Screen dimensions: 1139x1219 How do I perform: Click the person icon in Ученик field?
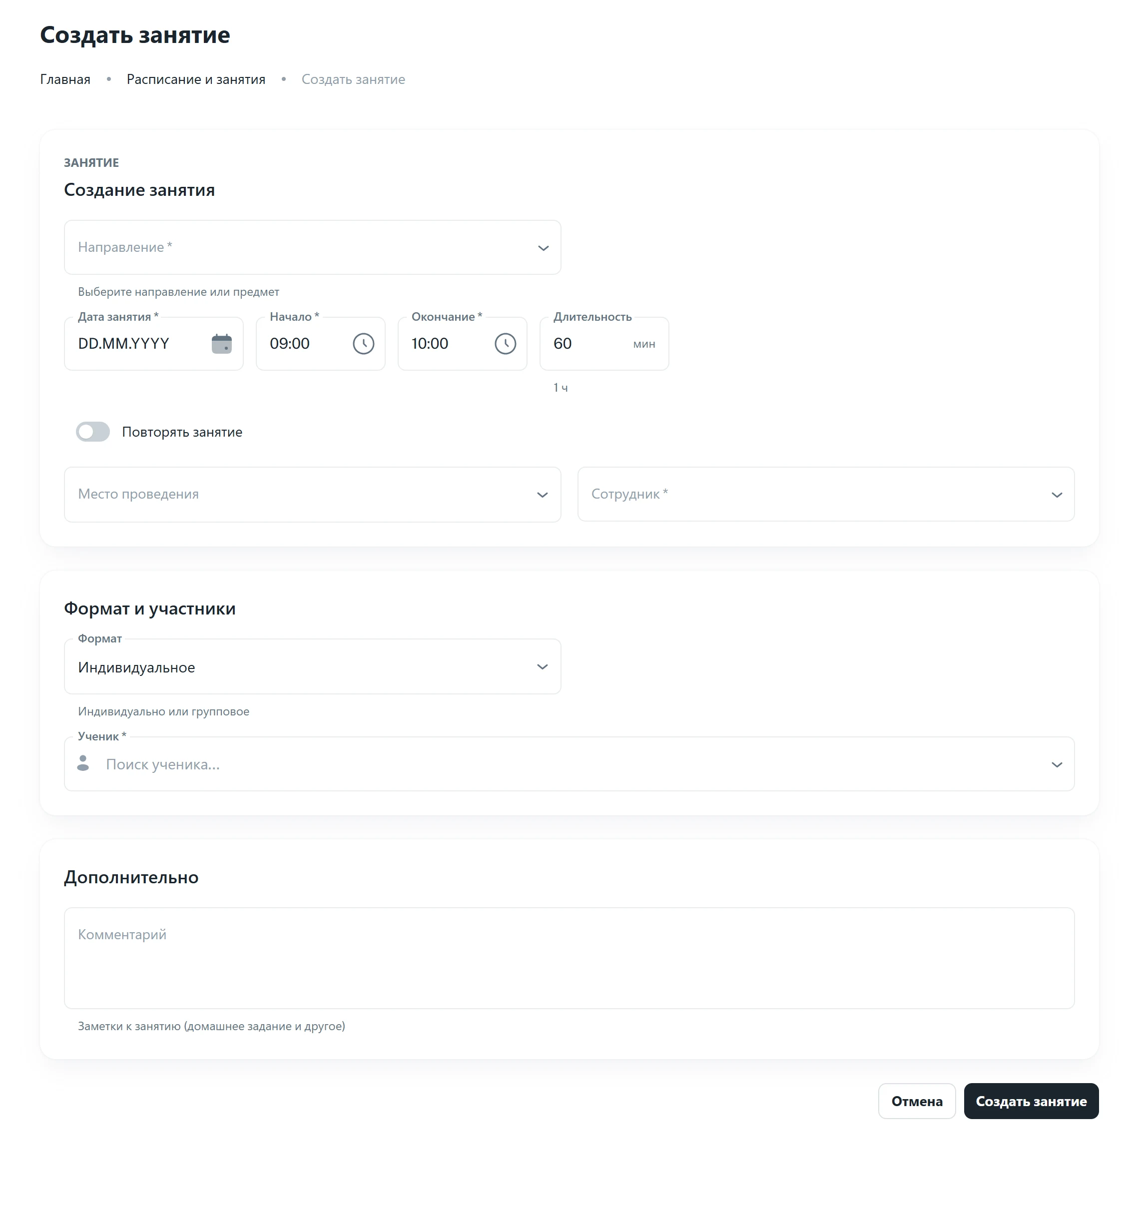click(83, 763)
